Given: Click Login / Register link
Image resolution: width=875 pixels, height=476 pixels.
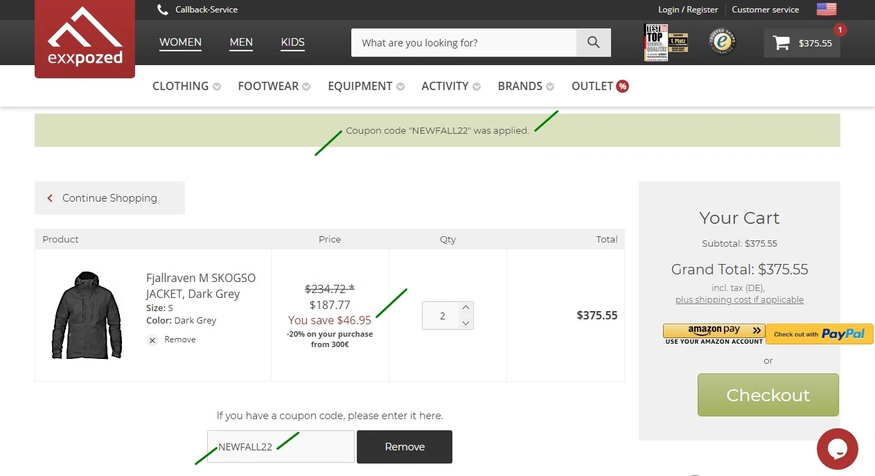Looking at the screenshot, I should tap(688, 10).
